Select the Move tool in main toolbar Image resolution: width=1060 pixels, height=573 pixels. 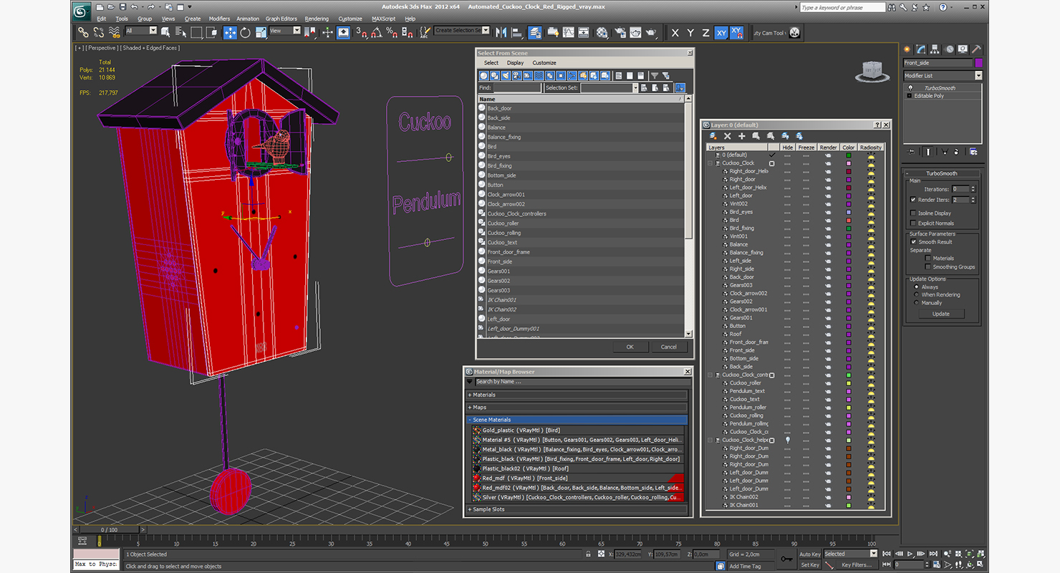(x=230, y=32)
